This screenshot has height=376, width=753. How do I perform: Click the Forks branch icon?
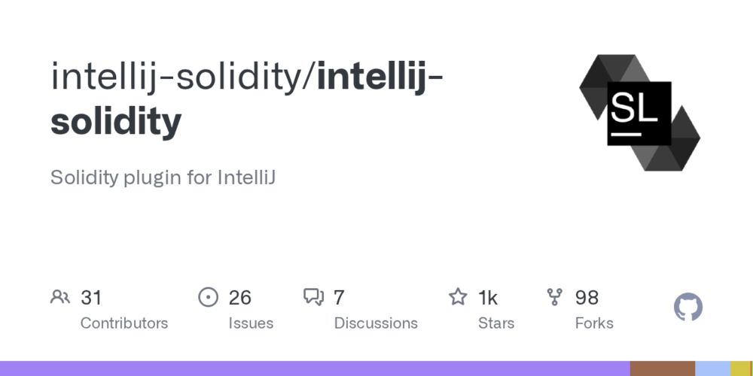coord(555,297)
